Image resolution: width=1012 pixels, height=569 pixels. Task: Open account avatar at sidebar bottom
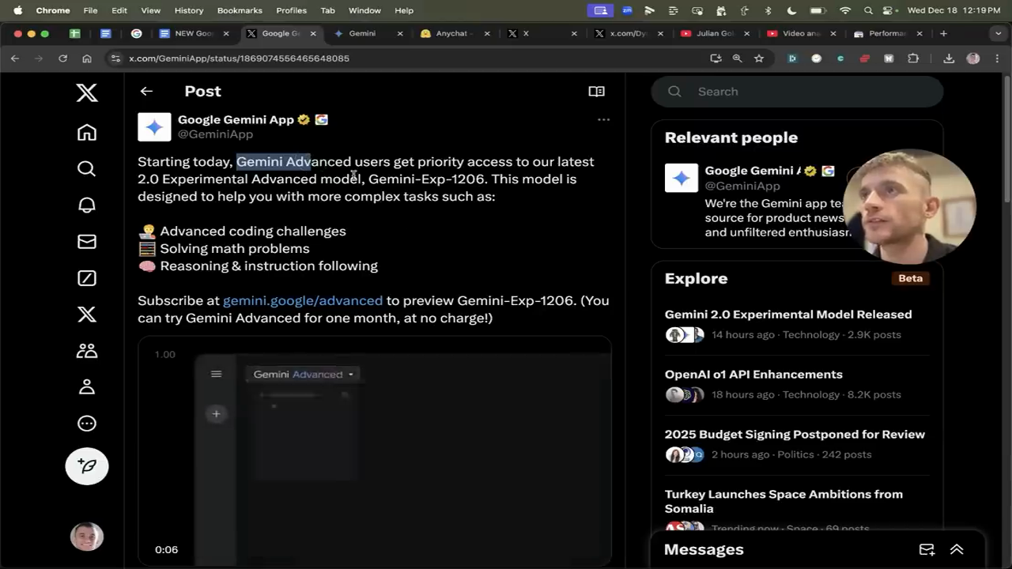click(x=87, y=537)
